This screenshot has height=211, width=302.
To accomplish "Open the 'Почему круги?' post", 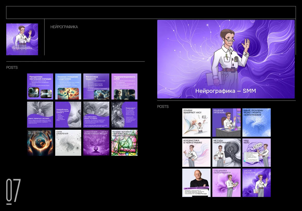I will pyautogui.click(x=124, y=115).
